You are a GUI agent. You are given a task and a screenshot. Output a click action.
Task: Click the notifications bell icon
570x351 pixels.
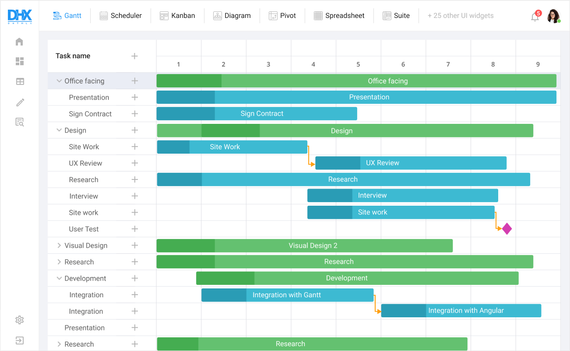coord(535,16)
